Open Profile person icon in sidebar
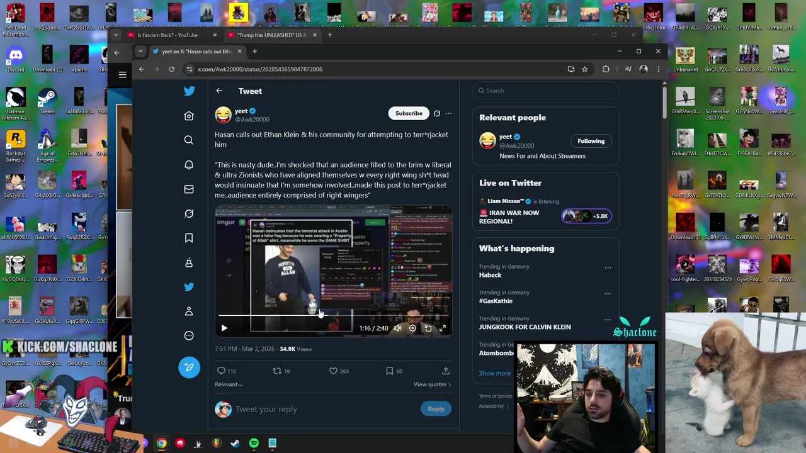Viewport: 806px width, 453px height. tap(189, 311)
